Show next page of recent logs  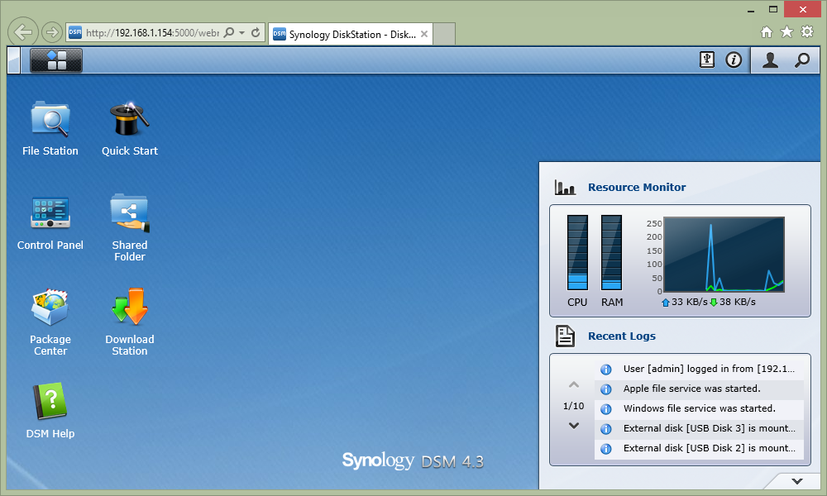tap(574, 426)
